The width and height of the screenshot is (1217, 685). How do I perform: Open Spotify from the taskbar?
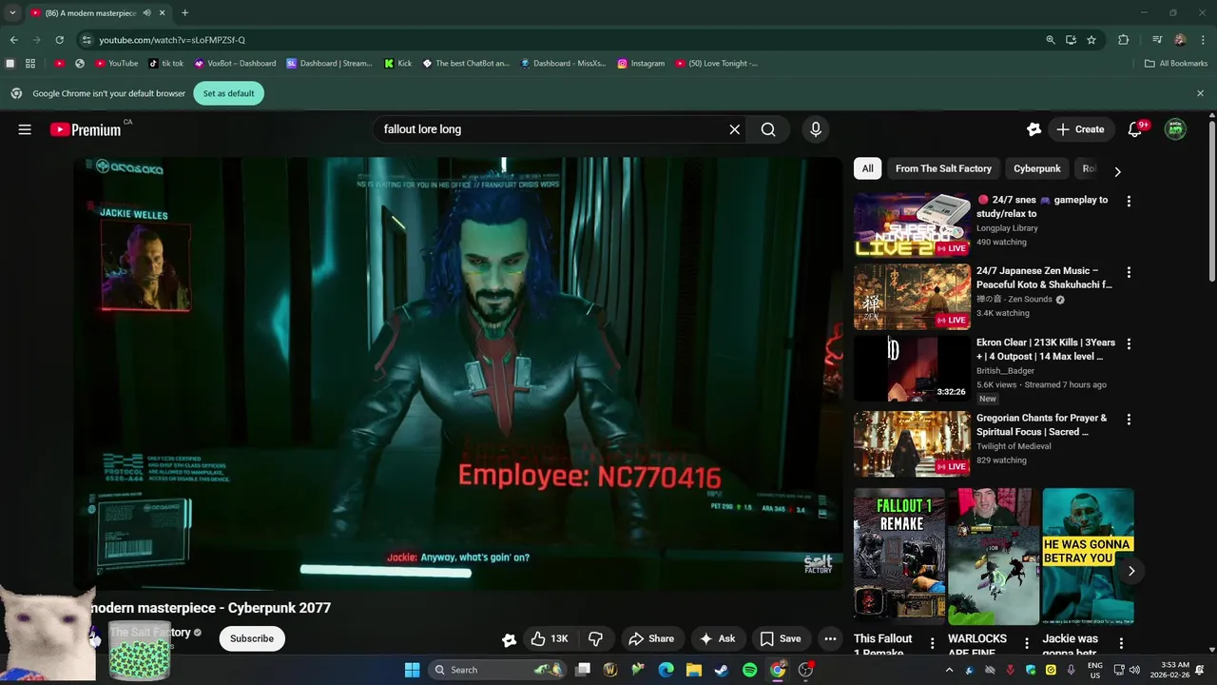[x=749, y=670]
